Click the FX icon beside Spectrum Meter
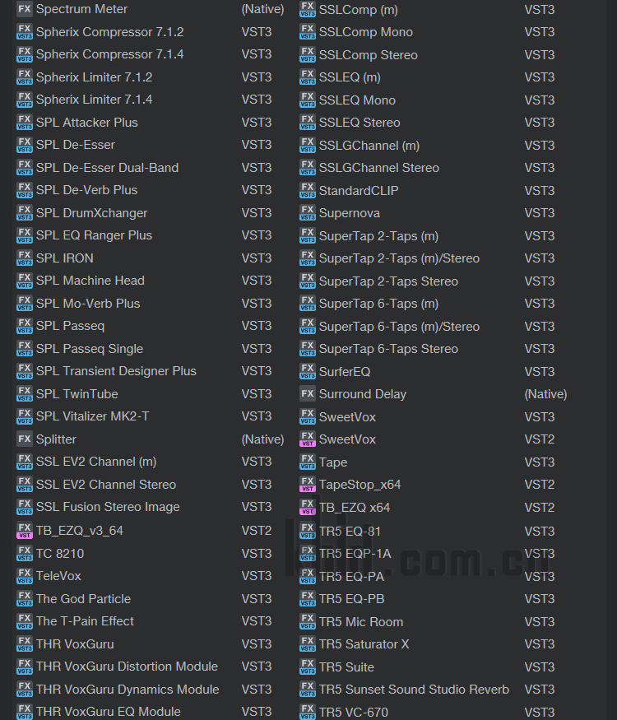The height and width of the screenshot is (720, 617). coord(25,9)
